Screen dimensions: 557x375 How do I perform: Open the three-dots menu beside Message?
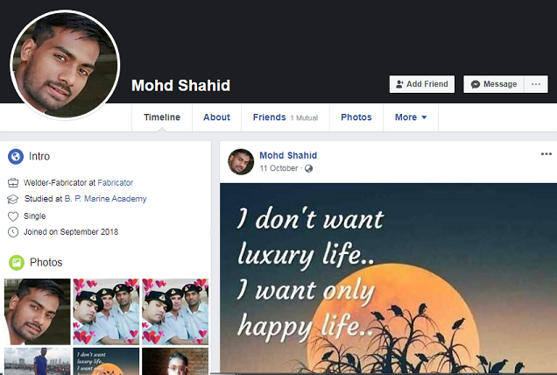coord(536,84)
